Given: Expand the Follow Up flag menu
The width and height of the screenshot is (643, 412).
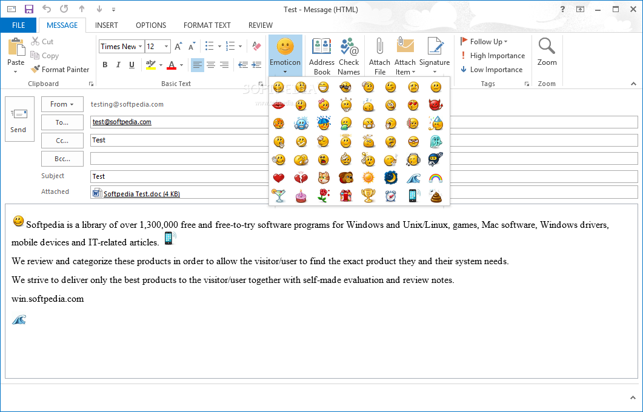Looking at the screenshot, I should [484, 41].
